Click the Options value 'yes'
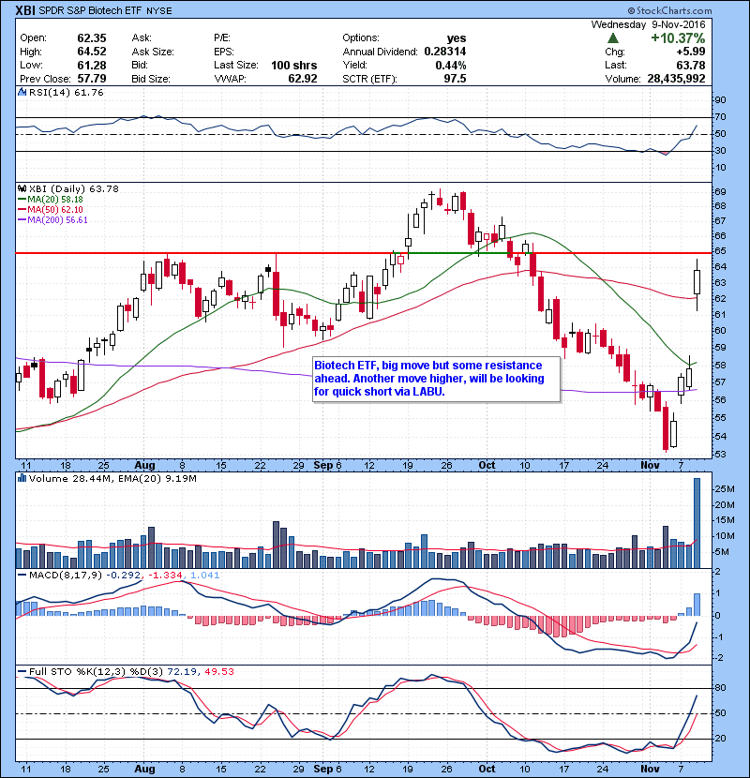The width and height of the screenshot is (750, 778). point(457,38)
